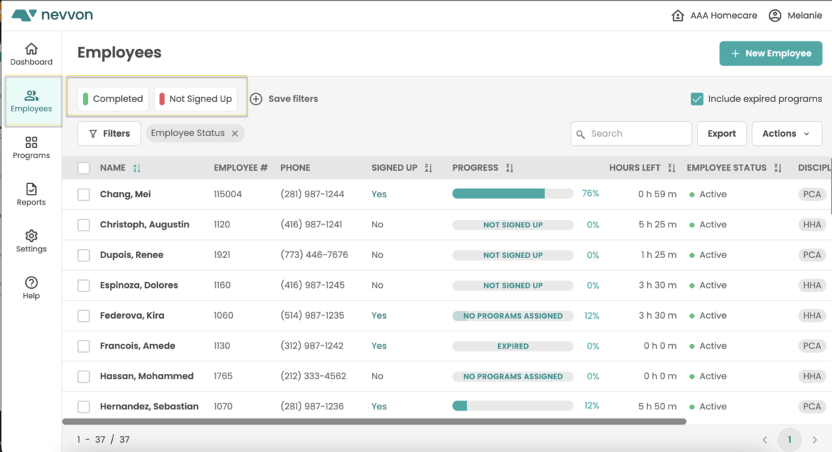Expand the Actions dropdown
The width and height of the screenshot is (832, 452).
click(x=787, y=133)
